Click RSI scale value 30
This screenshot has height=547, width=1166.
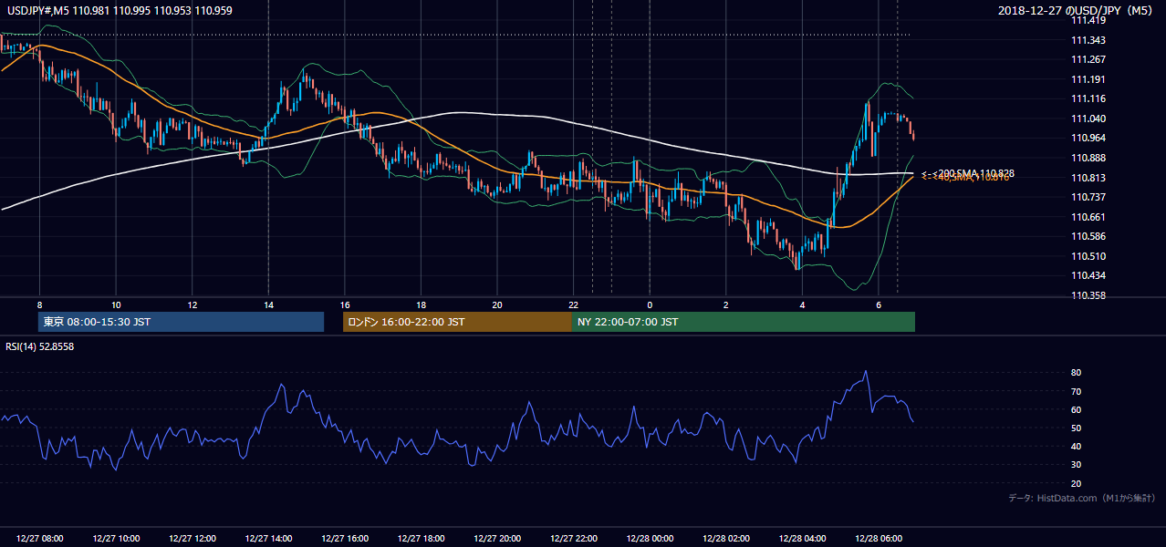click(1077, 465)
